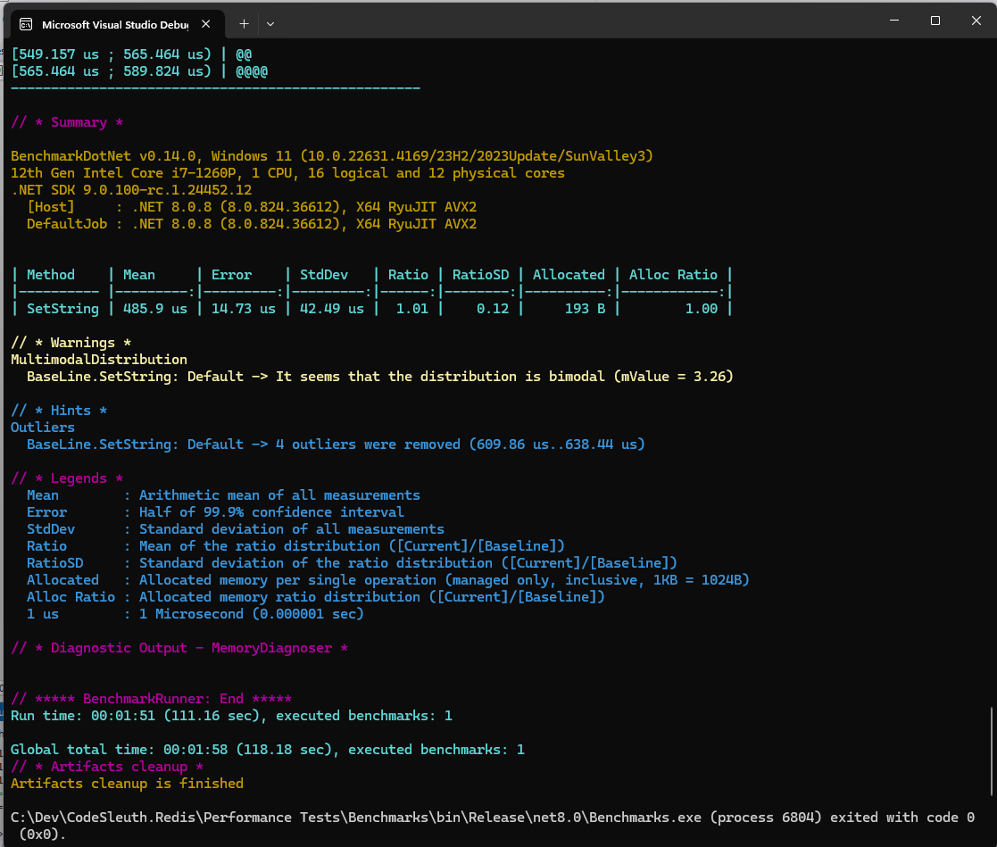Click the bimodal distribution warning line
The height and width of the screenshot is (847, 997).
[380, 377]
